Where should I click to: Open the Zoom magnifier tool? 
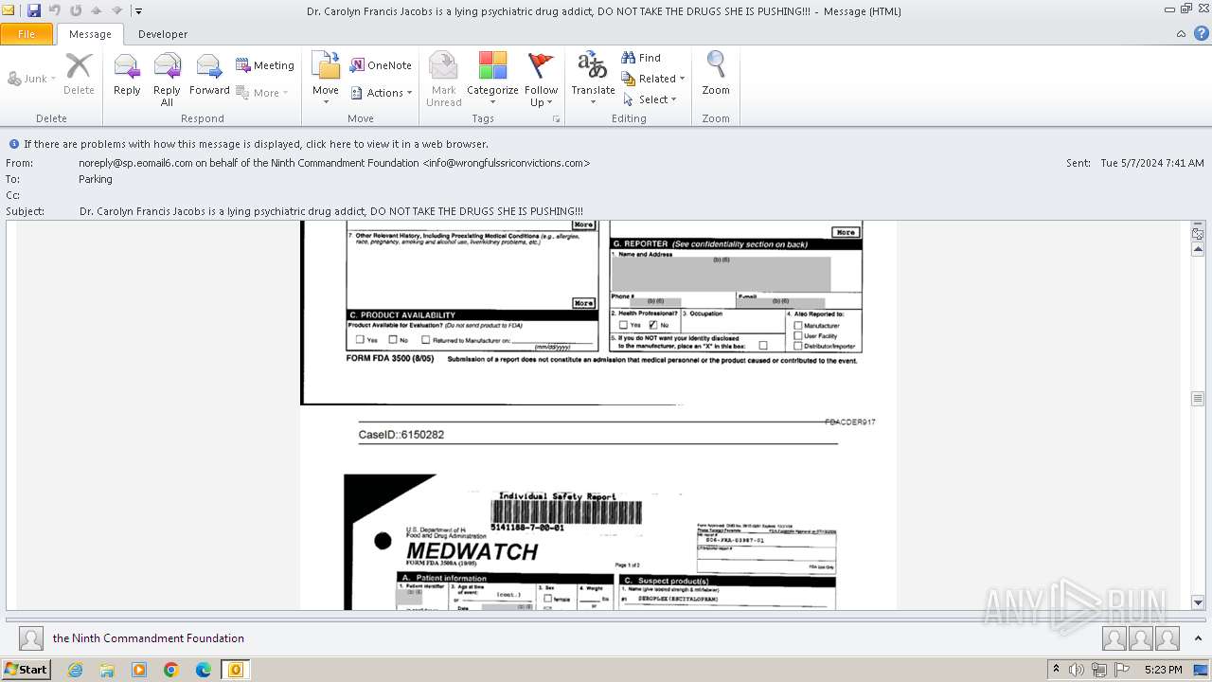pyautogui.click(x=716, y=74)
